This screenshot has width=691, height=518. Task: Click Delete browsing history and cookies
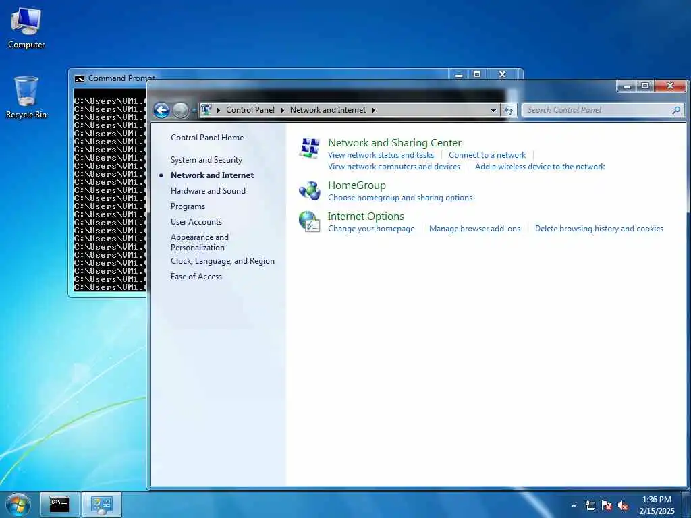pos(599,229)
